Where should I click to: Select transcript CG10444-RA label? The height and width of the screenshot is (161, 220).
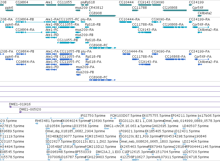pos(130,19)
